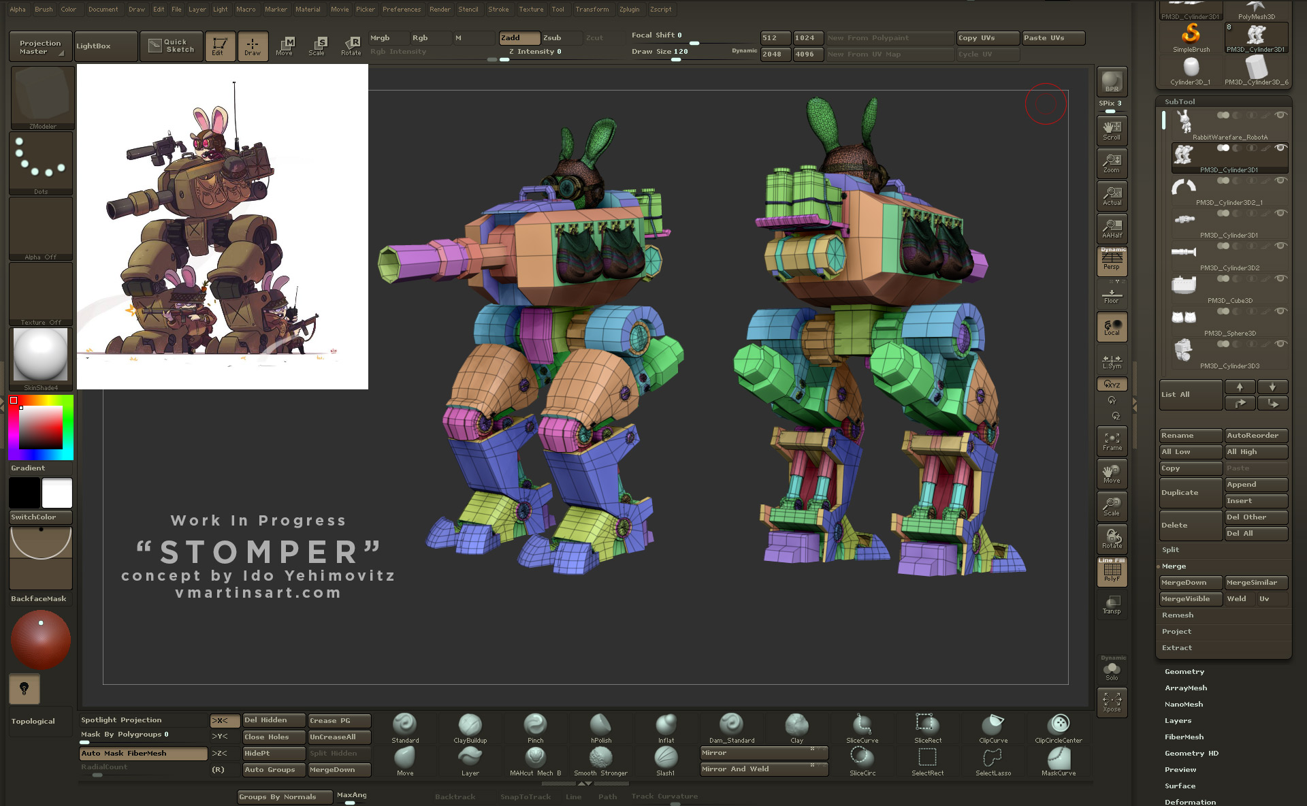Click the Frame mesh icon
Viewport: 1307px width, 806px height.
click(x=1112, y=440)
